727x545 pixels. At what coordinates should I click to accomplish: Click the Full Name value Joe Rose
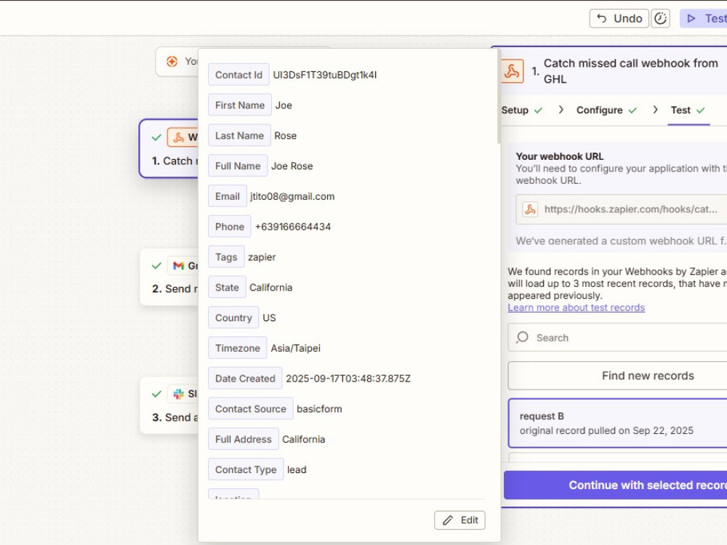click(x=292, y=166)
